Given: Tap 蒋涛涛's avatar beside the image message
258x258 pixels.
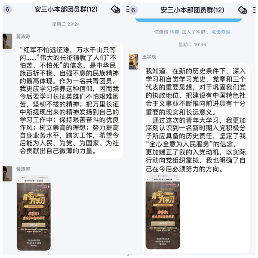Looking at the screenshot, I should point(7,174).
